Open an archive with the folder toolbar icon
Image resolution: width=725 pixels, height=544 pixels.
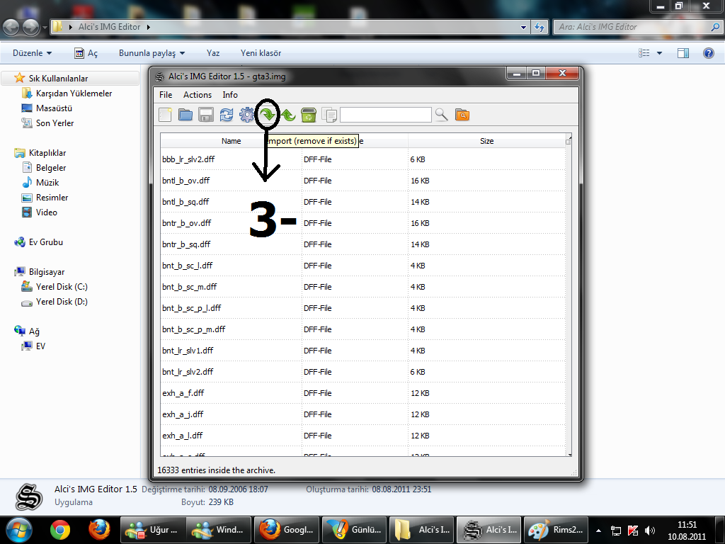(185, 115)
